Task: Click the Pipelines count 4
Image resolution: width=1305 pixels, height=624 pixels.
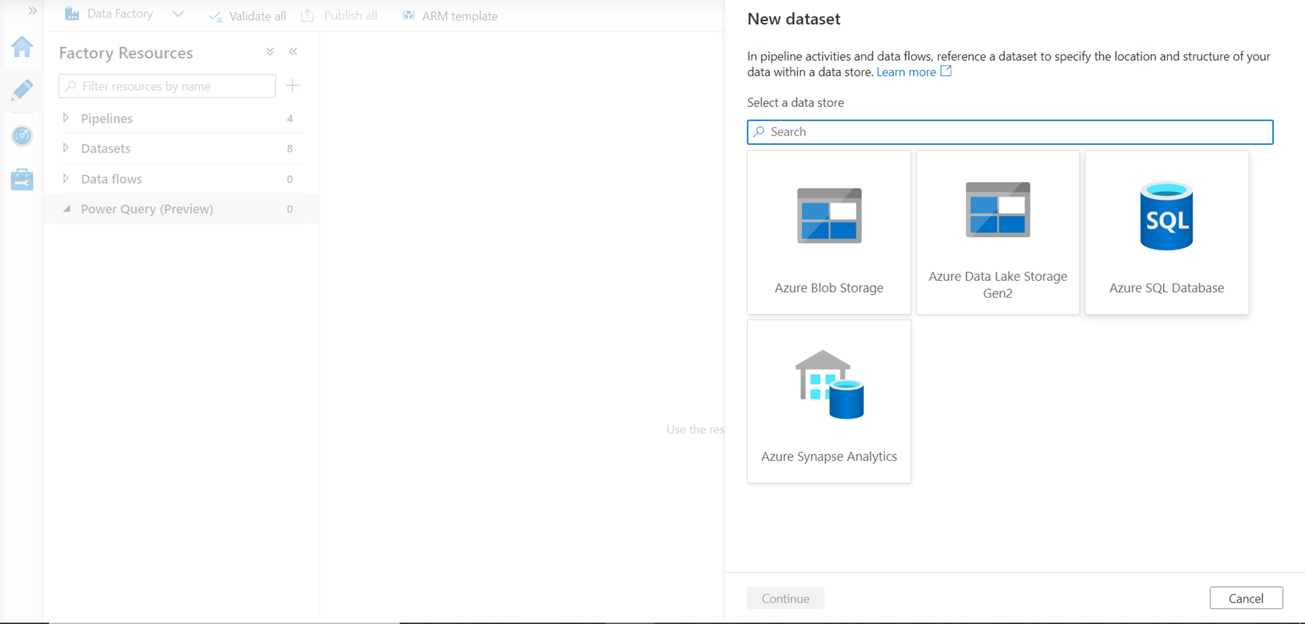Action: tap(290, 119)
